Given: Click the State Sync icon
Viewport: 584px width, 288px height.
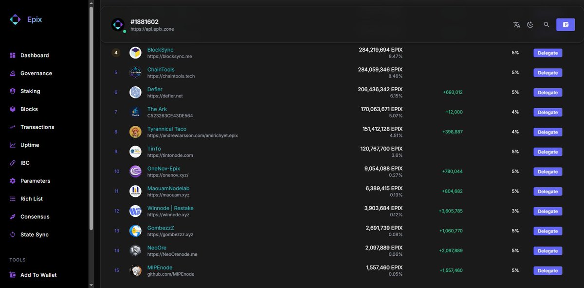Looking at the screenshot, I should click(13, 235).
